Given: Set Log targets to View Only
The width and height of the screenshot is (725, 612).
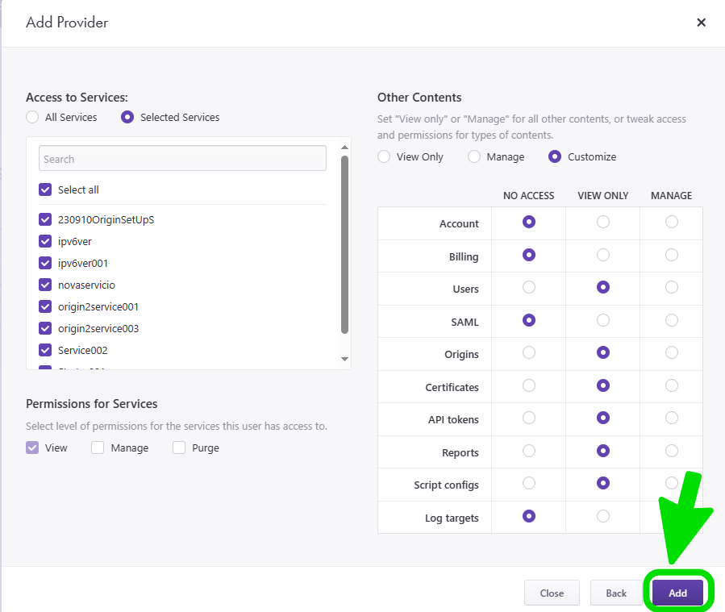Looking at the screenshot, I should [x=603, y=516].
